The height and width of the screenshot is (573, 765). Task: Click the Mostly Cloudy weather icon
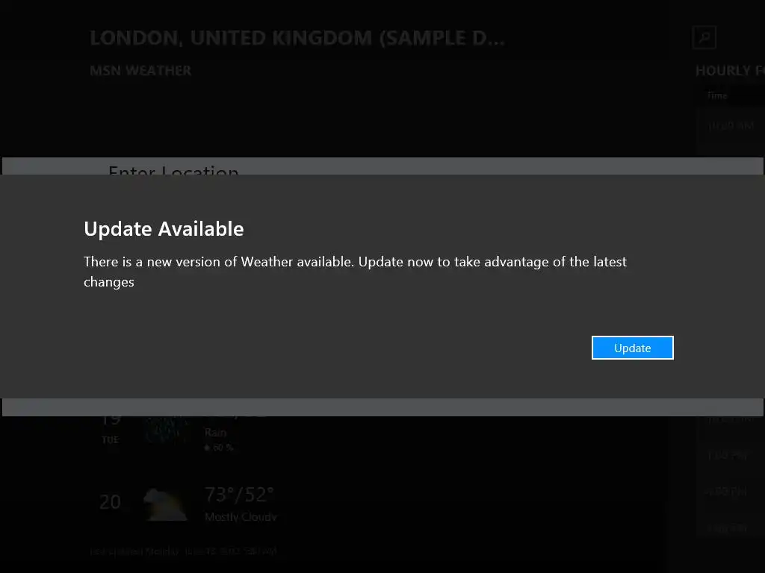tap(165, 504)
